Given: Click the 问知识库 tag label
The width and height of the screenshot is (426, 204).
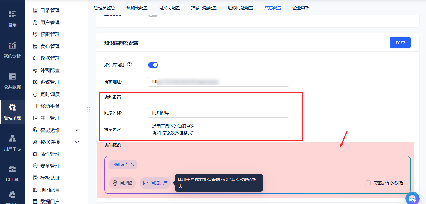Looking at the screenshot, I should pyautogui.click(x=120, y=164).
